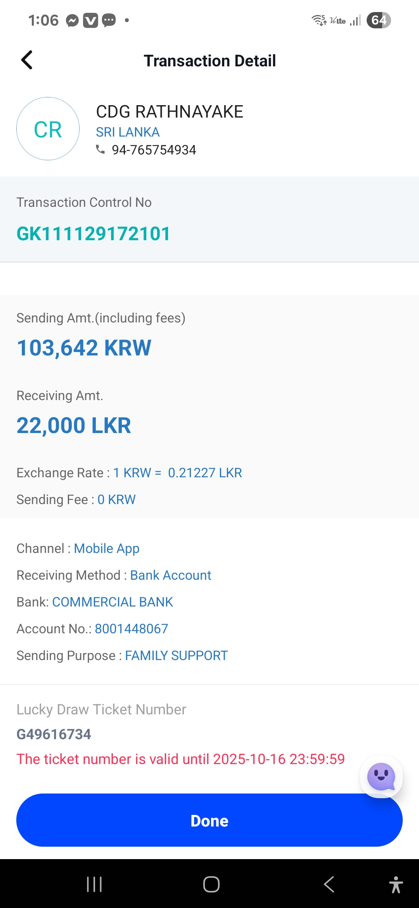Open the accessibility shortcut icon
Viewport: 419px width, 908px height.
tap(396, 885)
